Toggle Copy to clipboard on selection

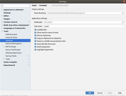click(x=35, y=38)
